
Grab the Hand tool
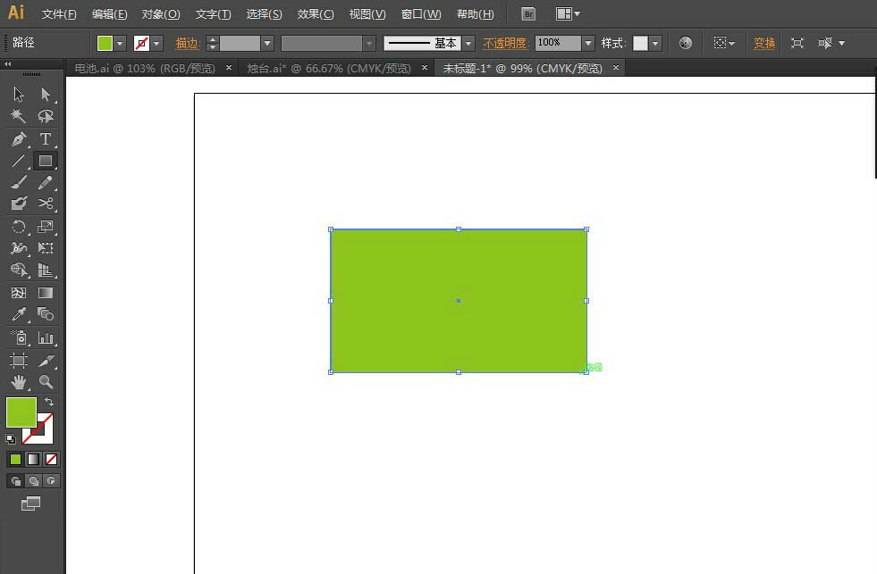tap(18, 382)
